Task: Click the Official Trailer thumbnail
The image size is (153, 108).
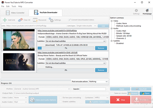Action: pos(19,62)
